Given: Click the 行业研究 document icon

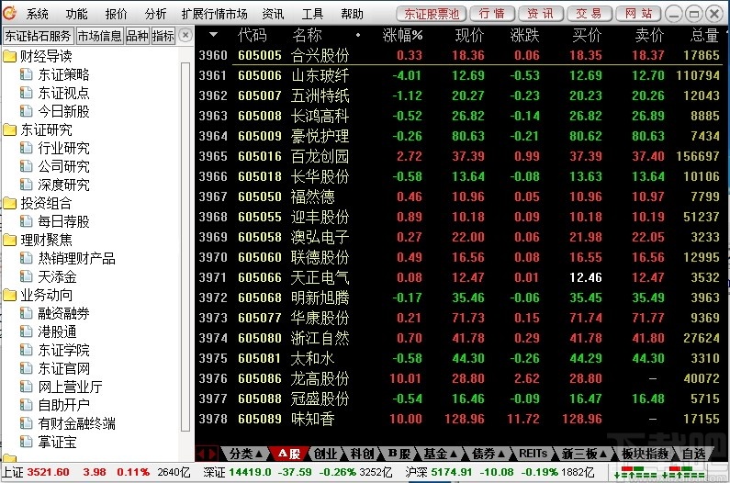Looking at the screenshot, I should coord(27,148).
